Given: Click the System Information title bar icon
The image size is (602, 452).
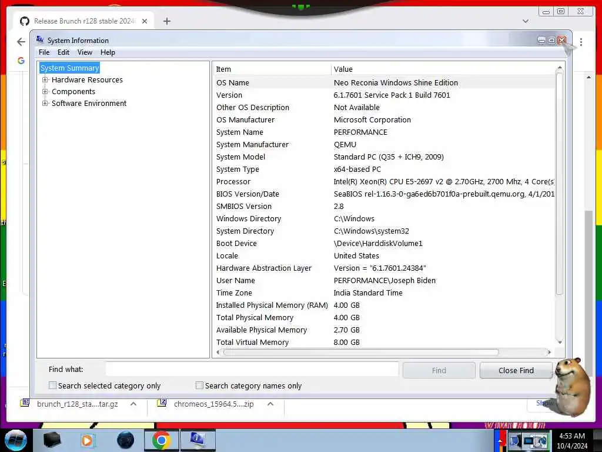Looking at the screenshot, I should pyautogui.click(x=40, y=39).
